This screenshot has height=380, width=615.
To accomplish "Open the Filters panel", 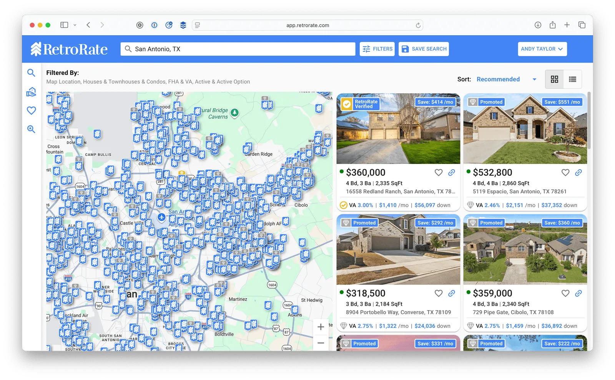I will (x=377, y=49).
